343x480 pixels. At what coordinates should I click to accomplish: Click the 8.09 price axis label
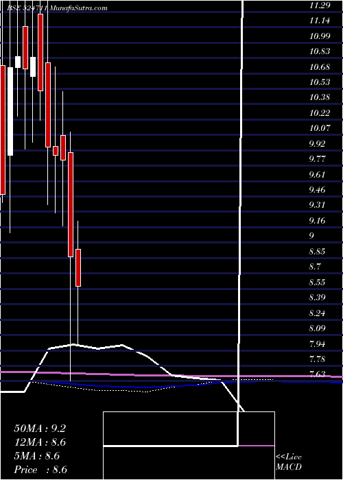point(318,328)
